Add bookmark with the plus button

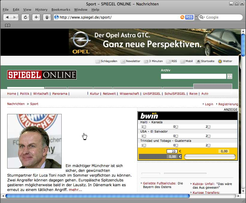[x=36, y=17]
